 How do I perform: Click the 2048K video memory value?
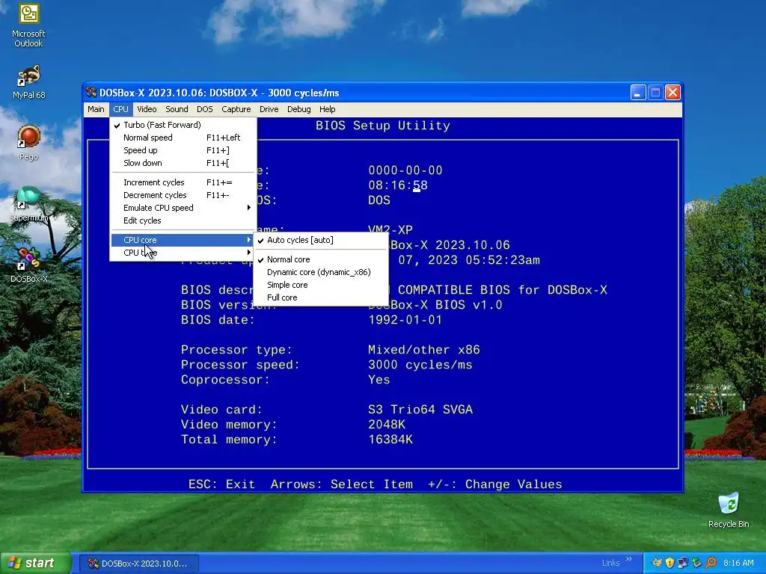coord(387,425)
